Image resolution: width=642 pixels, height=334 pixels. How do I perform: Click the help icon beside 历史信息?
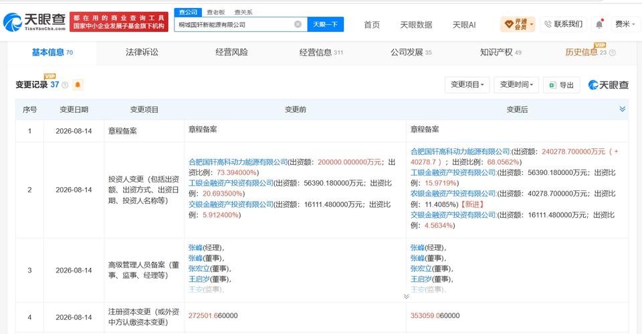(x=613, y=52)
